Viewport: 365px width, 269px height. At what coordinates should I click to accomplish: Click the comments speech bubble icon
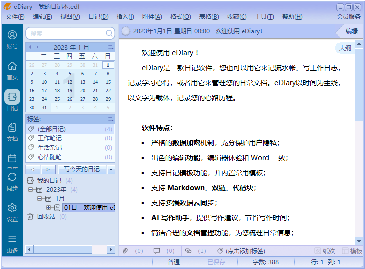157,251
